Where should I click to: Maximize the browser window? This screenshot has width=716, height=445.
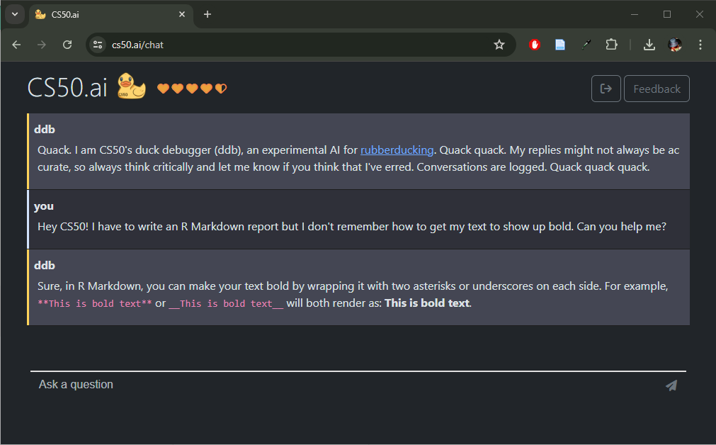coord(667,15)
